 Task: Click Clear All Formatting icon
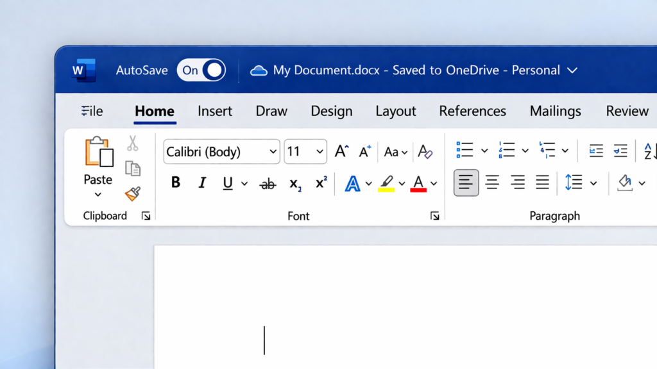425,151
